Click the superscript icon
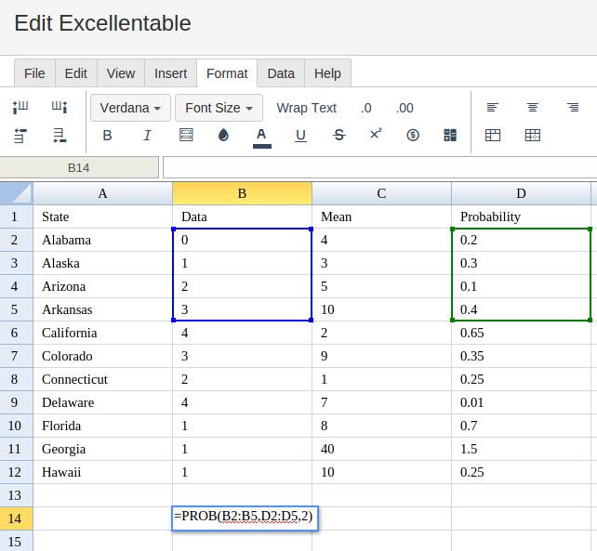 point(376,135)
